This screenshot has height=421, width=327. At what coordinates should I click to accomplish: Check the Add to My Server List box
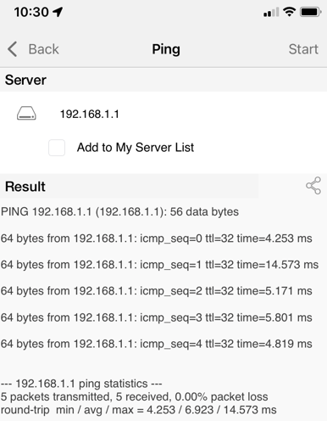(57, 148)
